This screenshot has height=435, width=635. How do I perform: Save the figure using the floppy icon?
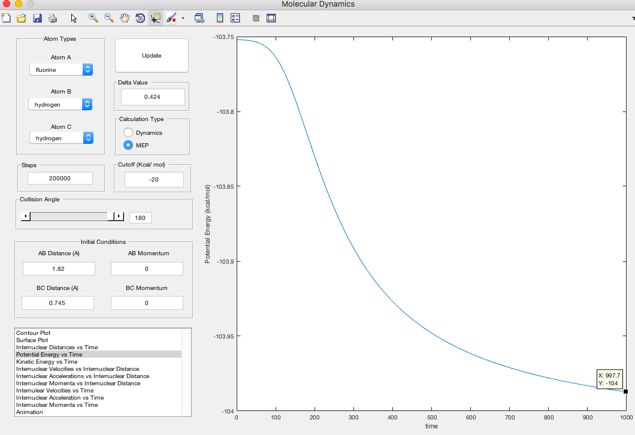coord(37,18)
